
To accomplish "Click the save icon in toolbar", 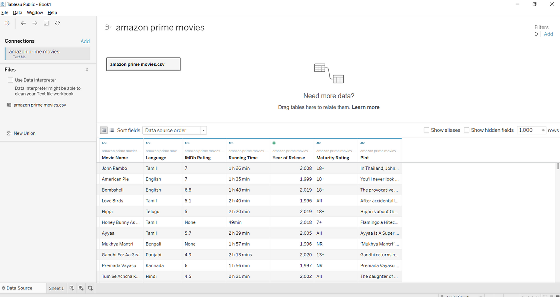I will (46, 23).
